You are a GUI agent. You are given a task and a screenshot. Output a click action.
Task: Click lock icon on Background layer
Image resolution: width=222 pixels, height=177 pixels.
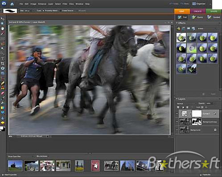(215, 130)
